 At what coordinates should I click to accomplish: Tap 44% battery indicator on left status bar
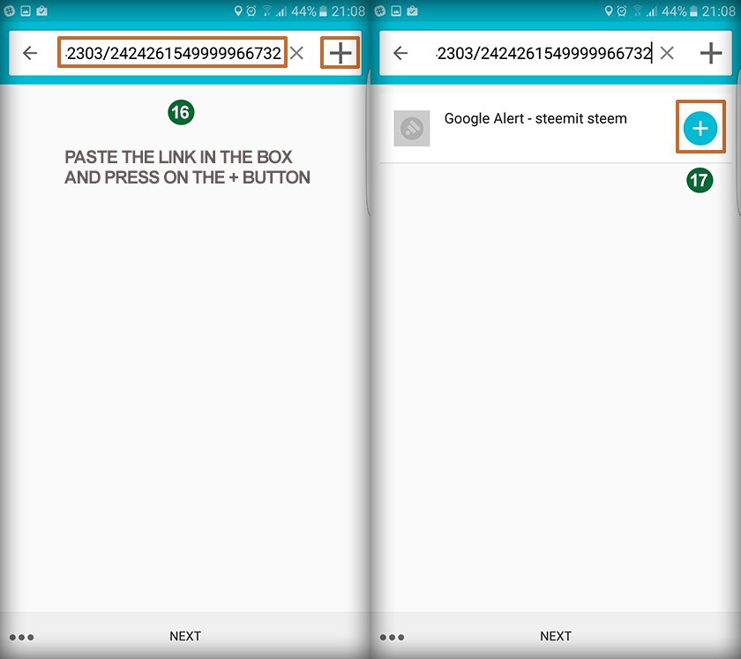(x=309, y=11)
